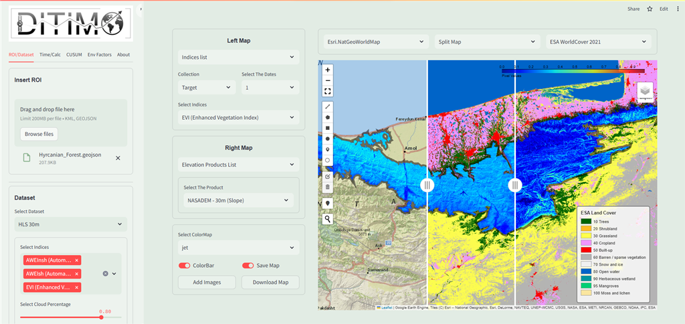Toggle the Save Map switch
Image resolution: width=685 pixels, height=324 pixels.
(248, 266)
